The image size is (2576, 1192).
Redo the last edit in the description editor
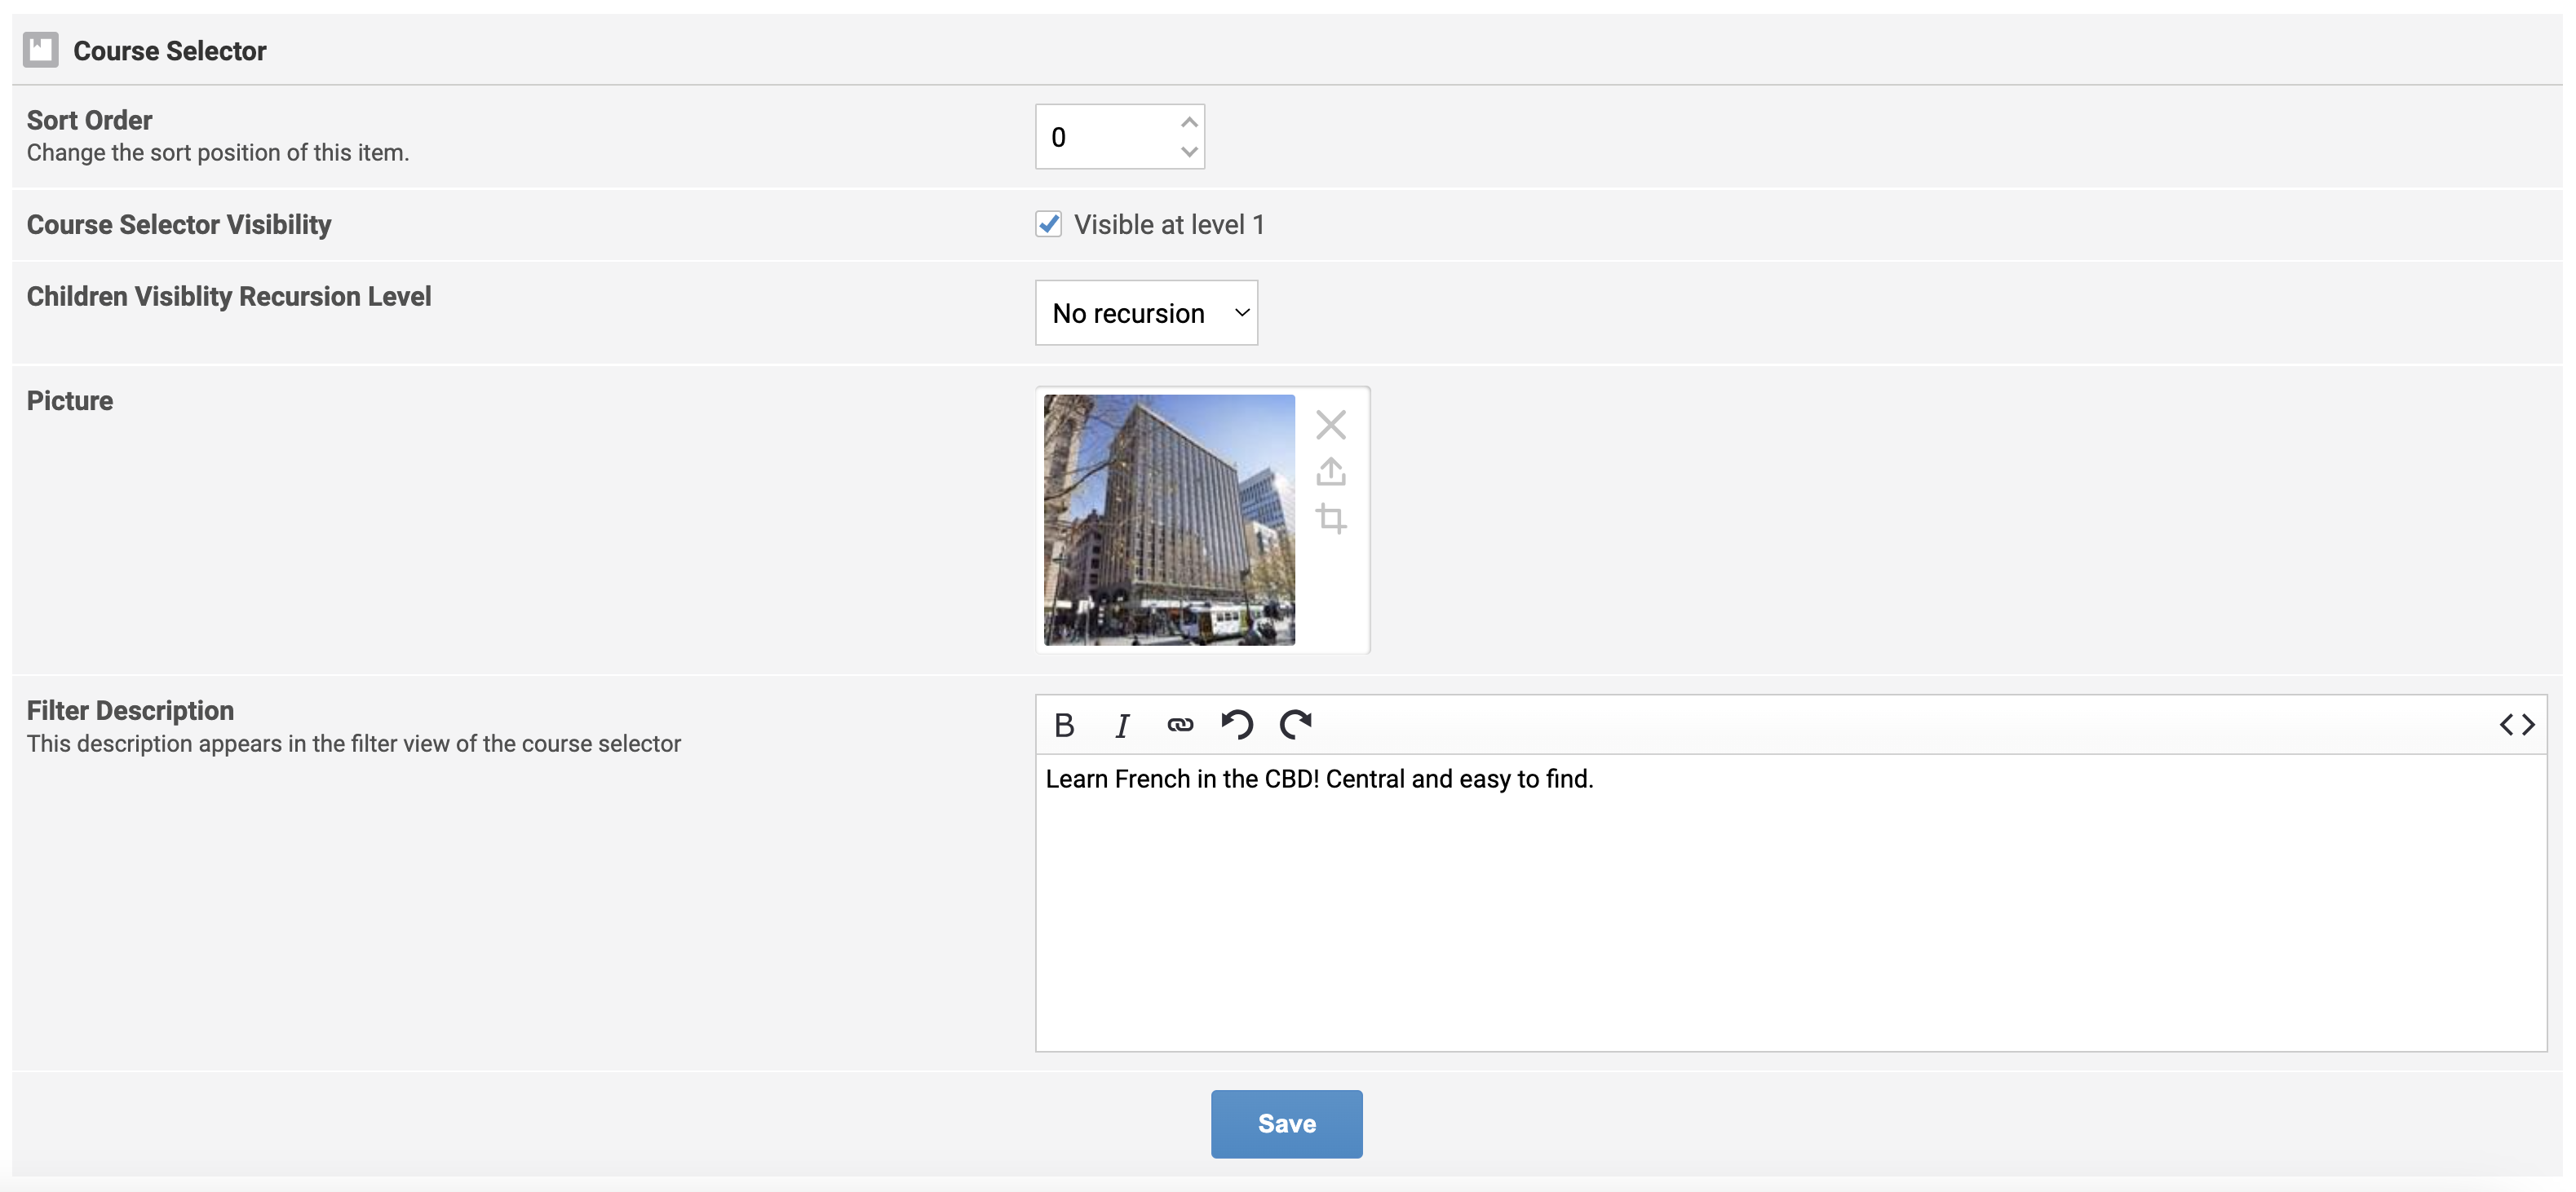click(x=1296, y=724)
